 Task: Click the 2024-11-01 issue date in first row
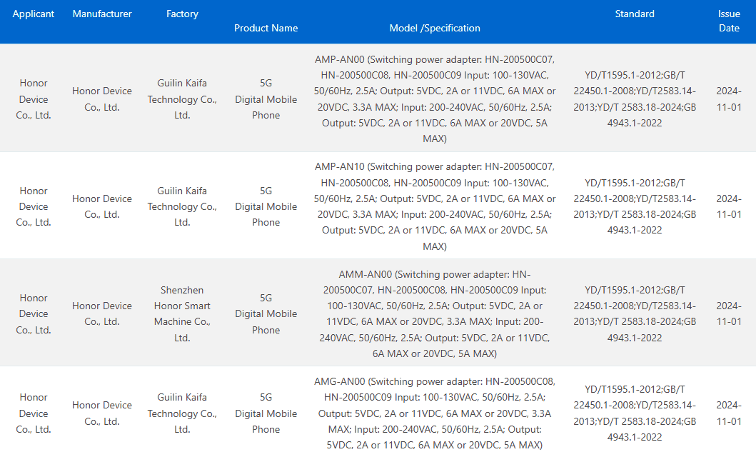coord(729,99)
